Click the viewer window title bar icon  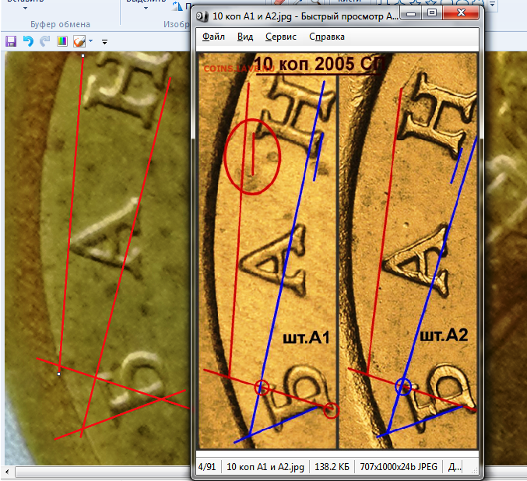[x=200, y=15]
